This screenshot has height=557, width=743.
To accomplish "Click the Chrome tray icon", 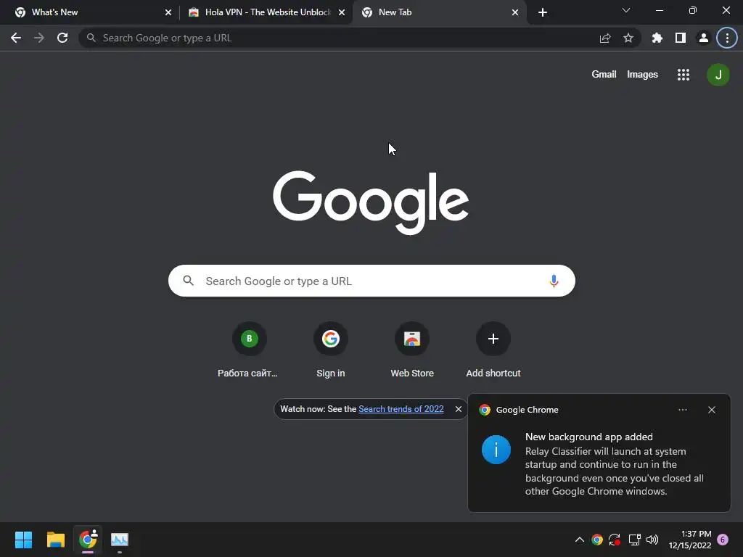I will [597, 540].
